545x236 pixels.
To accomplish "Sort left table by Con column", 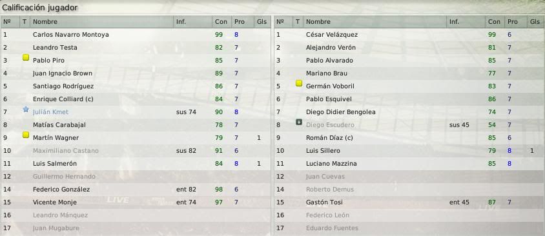I will point(221,21).
